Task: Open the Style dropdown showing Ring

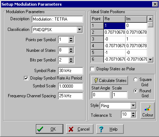Action: 133,105
